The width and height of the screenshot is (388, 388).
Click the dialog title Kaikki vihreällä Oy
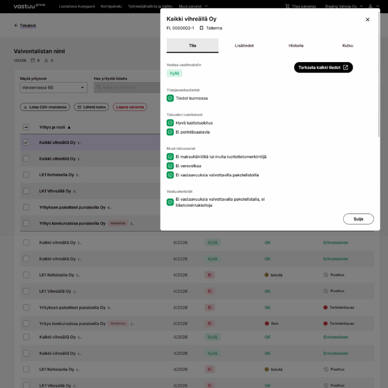[x=192, y=19]
